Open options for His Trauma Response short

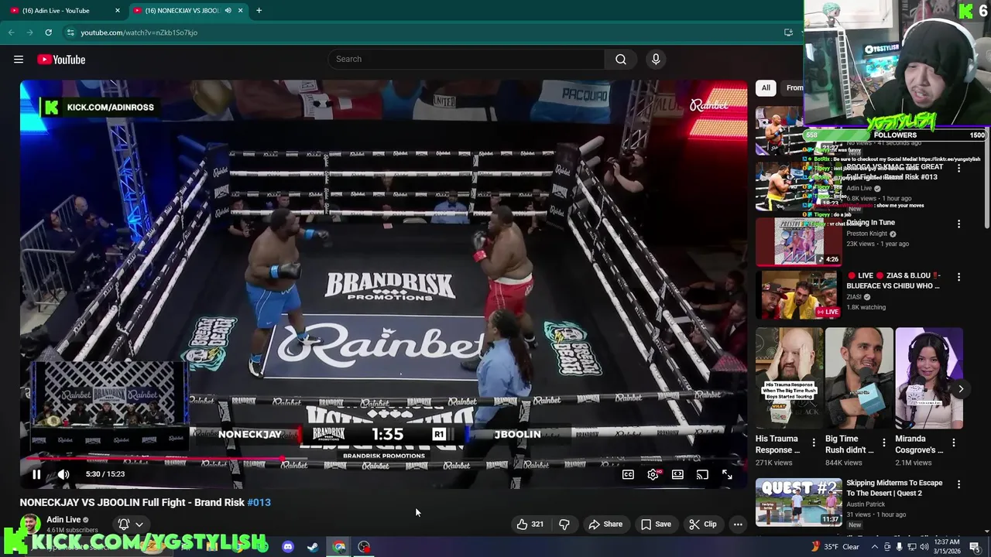tap(813, 443)
